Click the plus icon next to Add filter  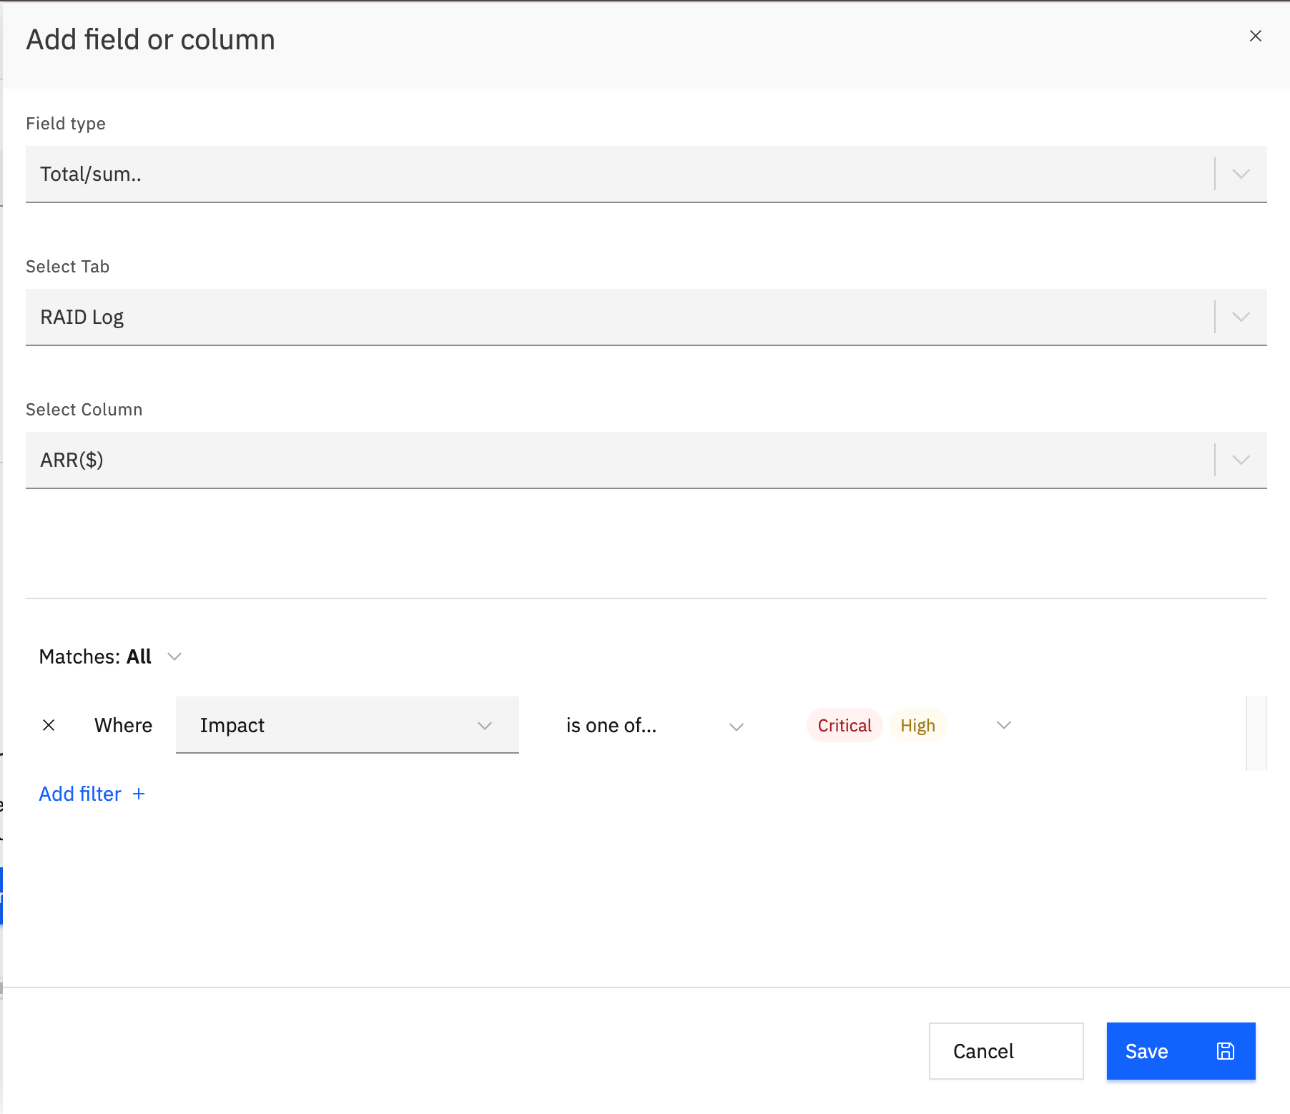(139, 794)
